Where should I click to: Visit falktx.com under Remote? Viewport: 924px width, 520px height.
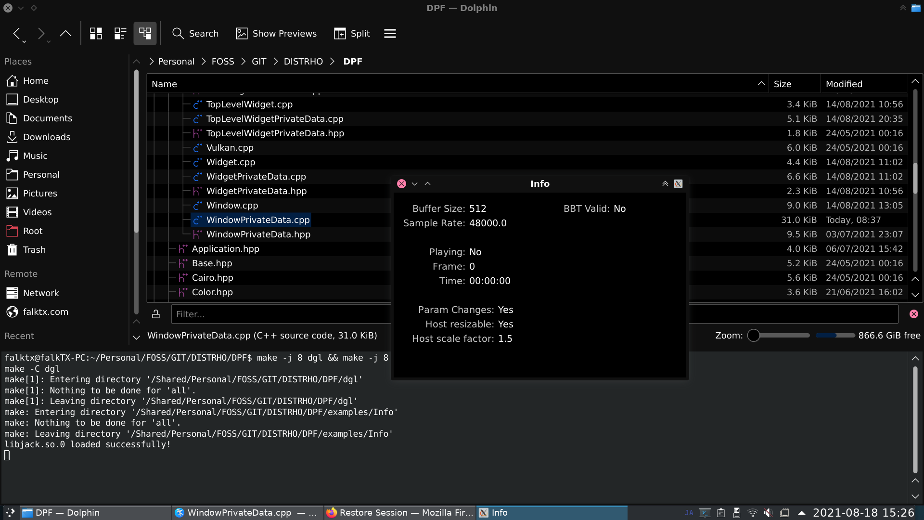(45, 312)
